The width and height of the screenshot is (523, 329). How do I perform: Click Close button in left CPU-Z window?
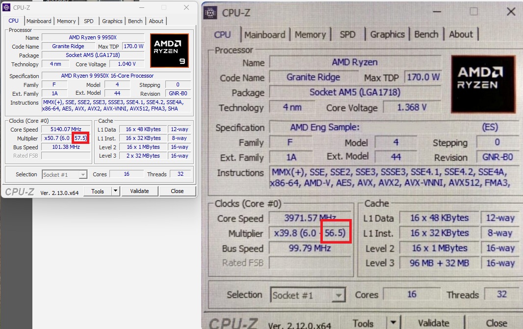(x=177, y=191)
